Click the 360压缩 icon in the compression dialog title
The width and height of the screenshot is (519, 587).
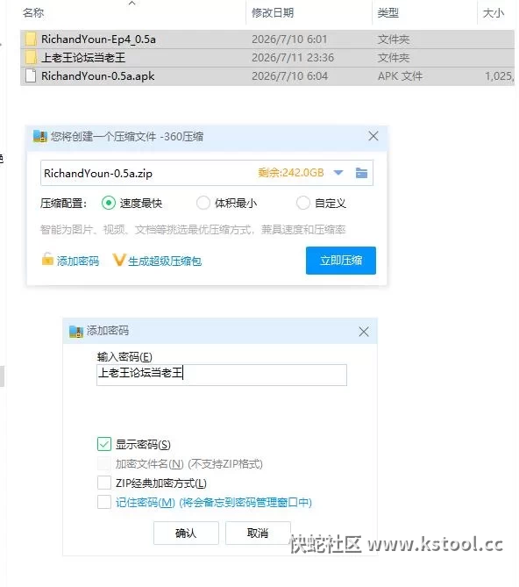pos(39,137)
